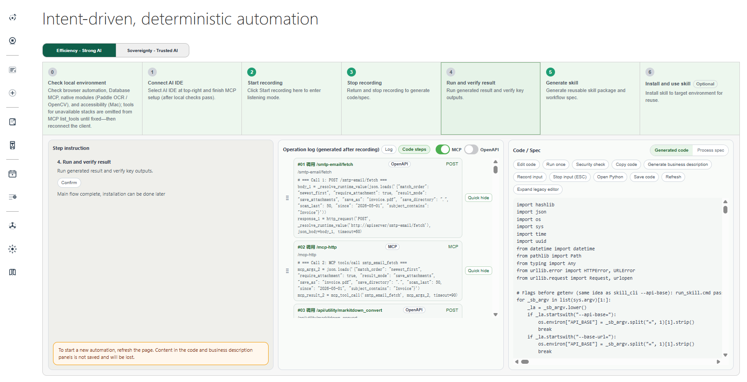Click the book icon in sidebar
This screenshot has height=382, width=747.
tap(12, 272)
